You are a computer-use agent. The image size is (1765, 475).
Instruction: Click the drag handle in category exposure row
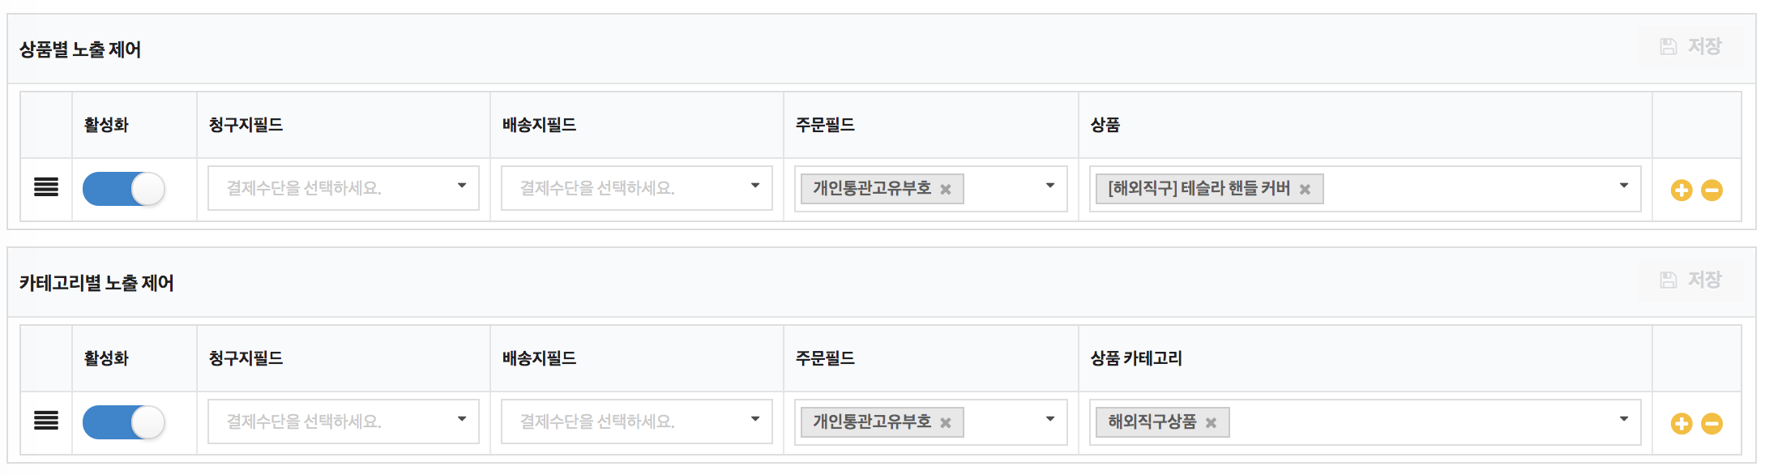[x=46, y=421]
